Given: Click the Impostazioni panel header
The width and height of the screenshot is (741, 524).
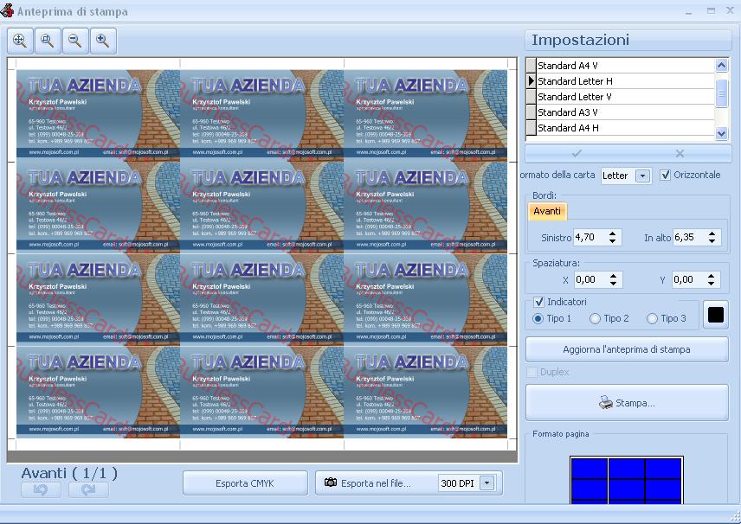Looking at the screenshot, I should (x=628, y=40).
